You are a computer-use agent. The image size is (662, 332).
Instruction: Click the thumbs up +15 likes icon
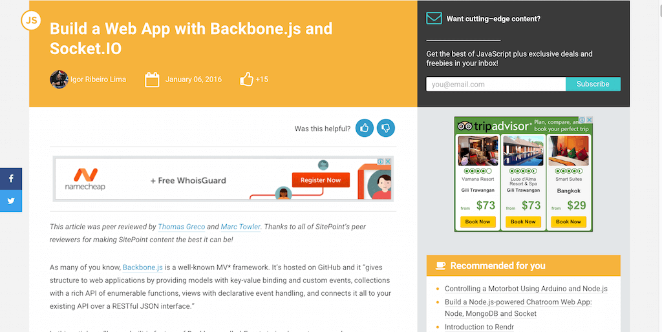coord(246,79)
